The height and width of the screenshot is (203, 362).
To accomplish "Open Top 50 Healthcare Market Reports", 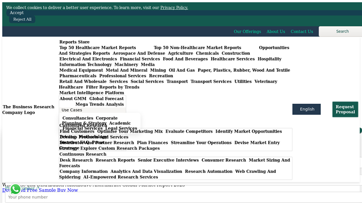I will (x=97, y=48).
